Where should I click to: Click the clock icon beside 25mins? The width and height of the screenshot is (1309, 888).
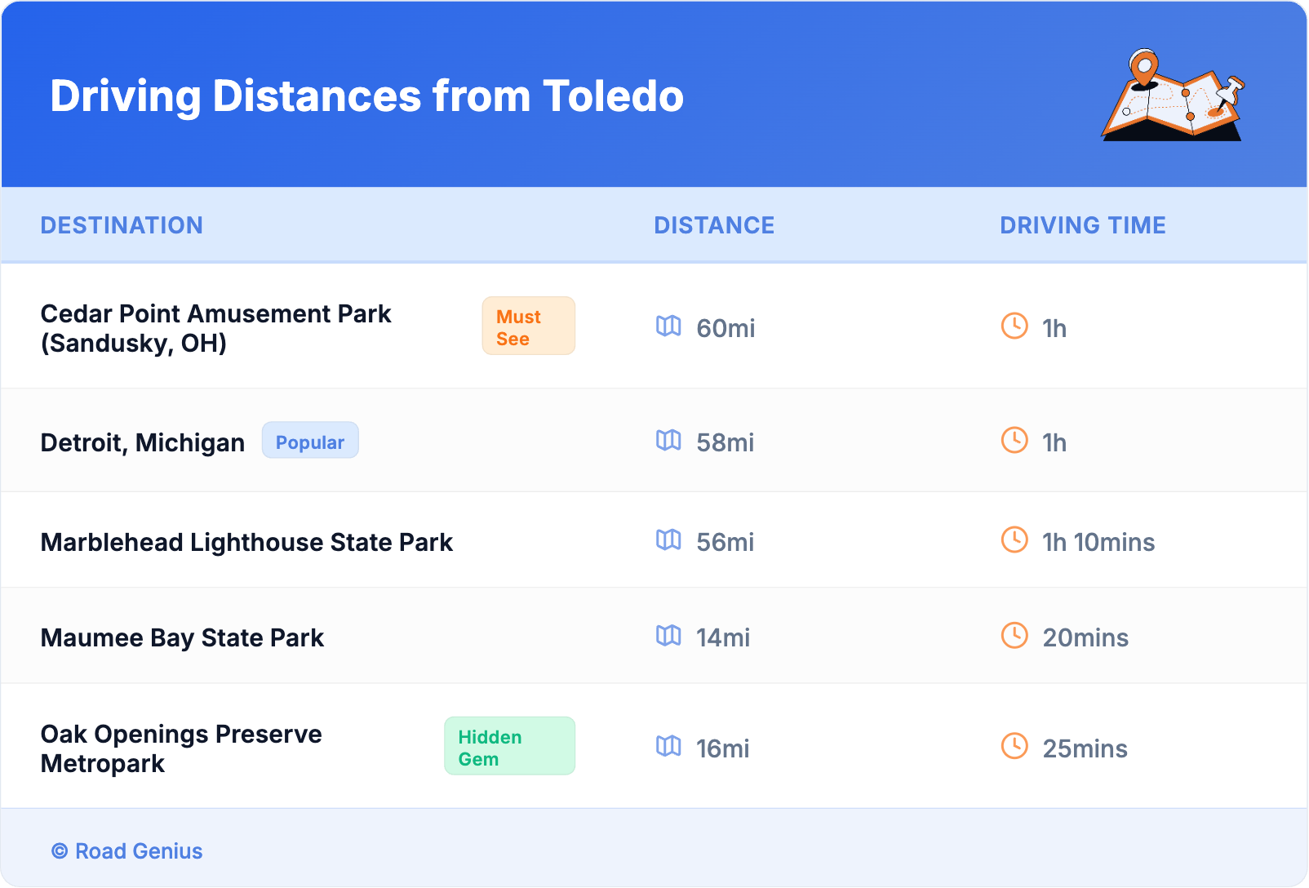1014,747
